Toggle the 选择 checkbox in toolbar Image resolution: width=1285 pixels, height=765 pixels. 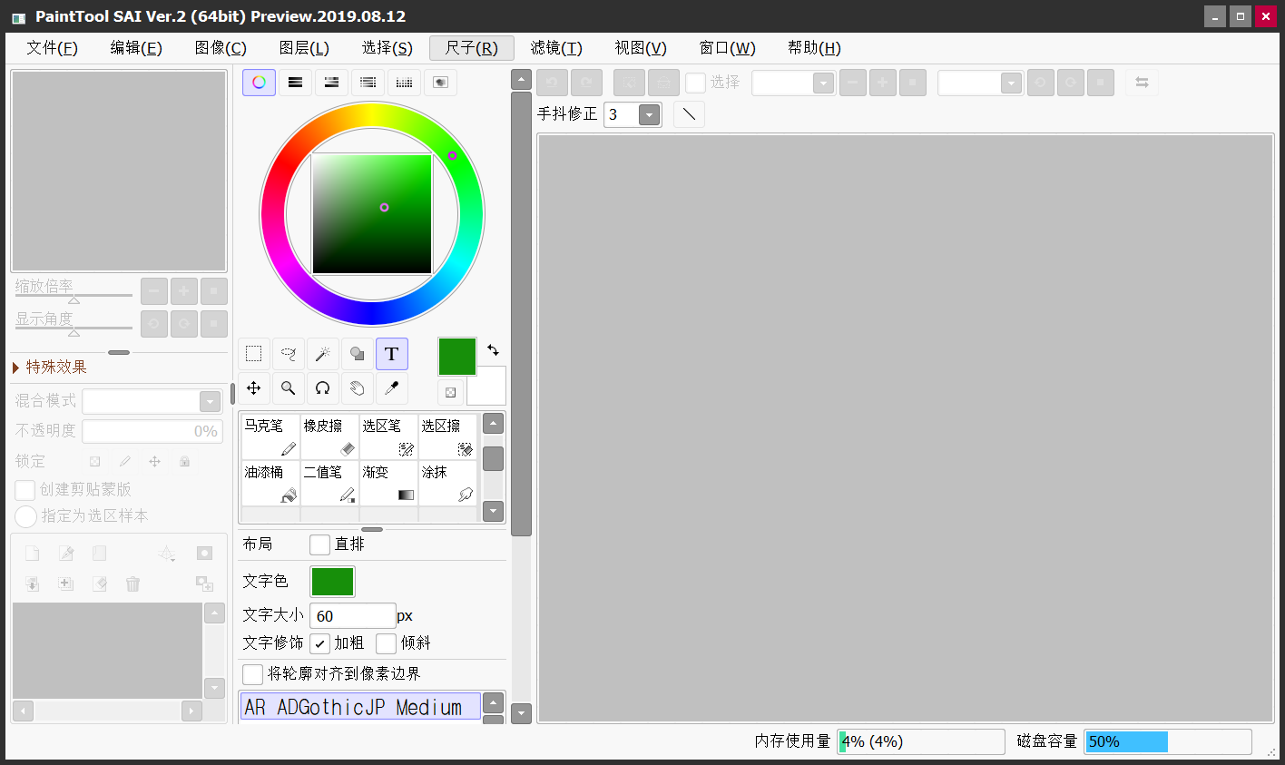695,83
